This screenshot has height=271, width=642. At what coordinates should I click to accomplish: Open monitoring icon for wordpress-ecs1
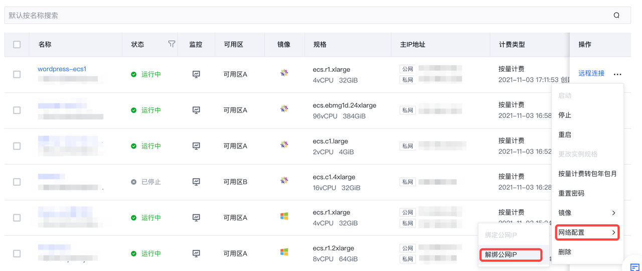click(x=196, y=74)
